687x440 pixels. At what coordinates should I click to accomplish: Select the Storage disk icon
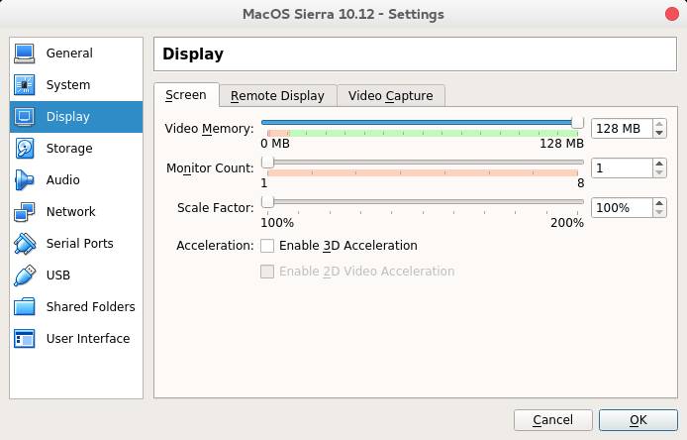(x=26, y=149)
